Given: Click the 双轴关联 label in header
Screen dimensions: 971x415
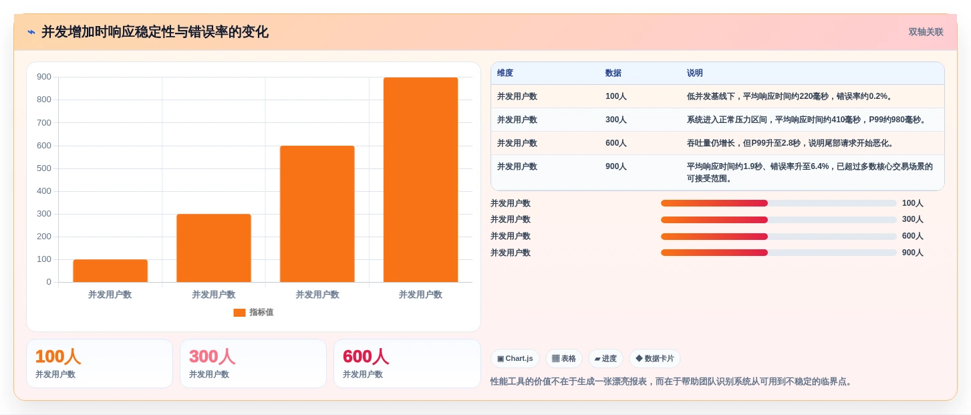Looking at the screenshot, I should coord(926,32).
